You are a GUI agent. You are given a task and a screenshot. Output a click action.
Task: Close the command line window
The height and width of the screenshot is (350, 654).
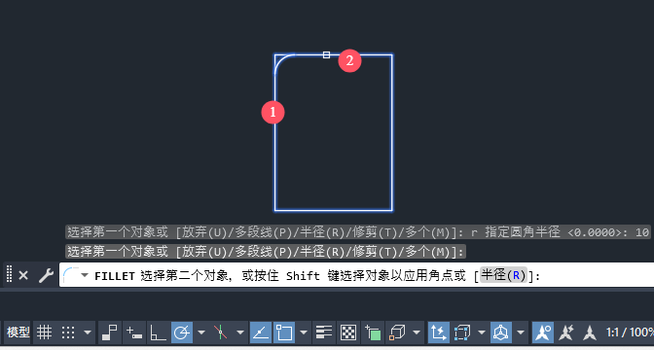click(23, 275)
